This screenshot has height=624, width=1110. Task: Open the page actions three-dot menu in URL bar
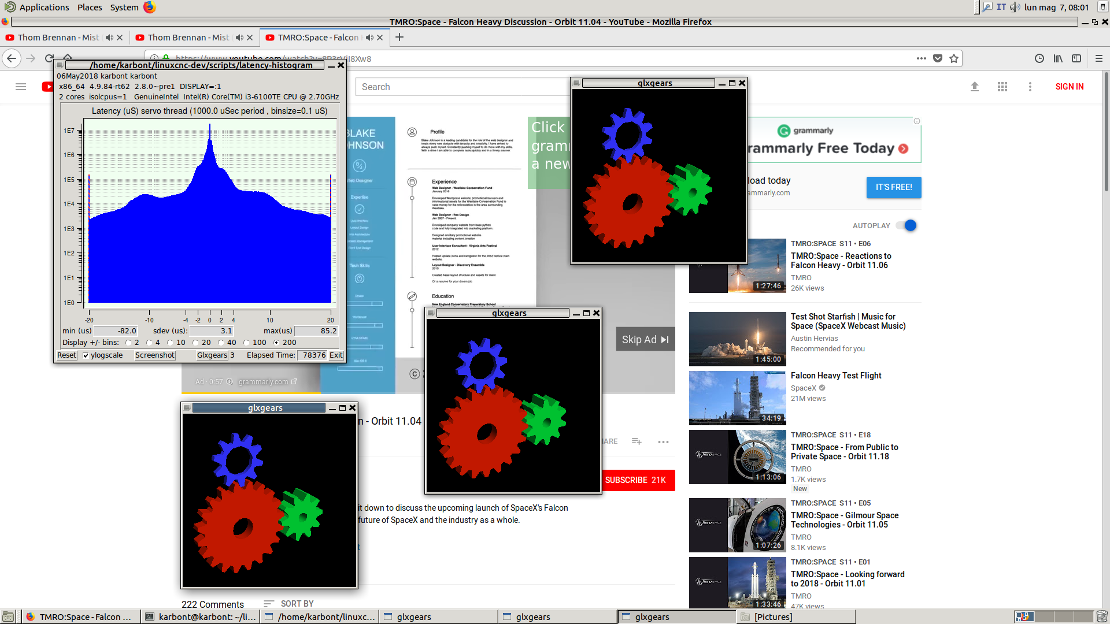[922, 58]
